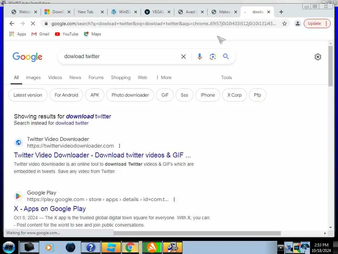
Task: Open the 'X - Apps on Google Play' result
Action: (x=50, y=209)
